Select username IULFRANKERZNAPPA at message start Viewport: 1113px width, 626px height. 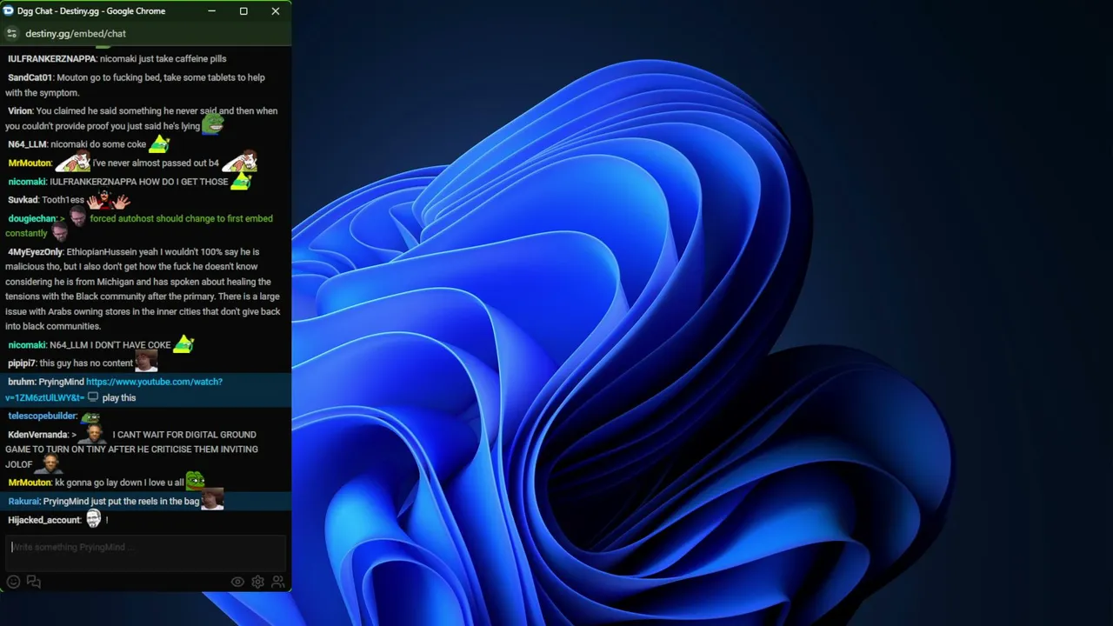click(52, 58)
